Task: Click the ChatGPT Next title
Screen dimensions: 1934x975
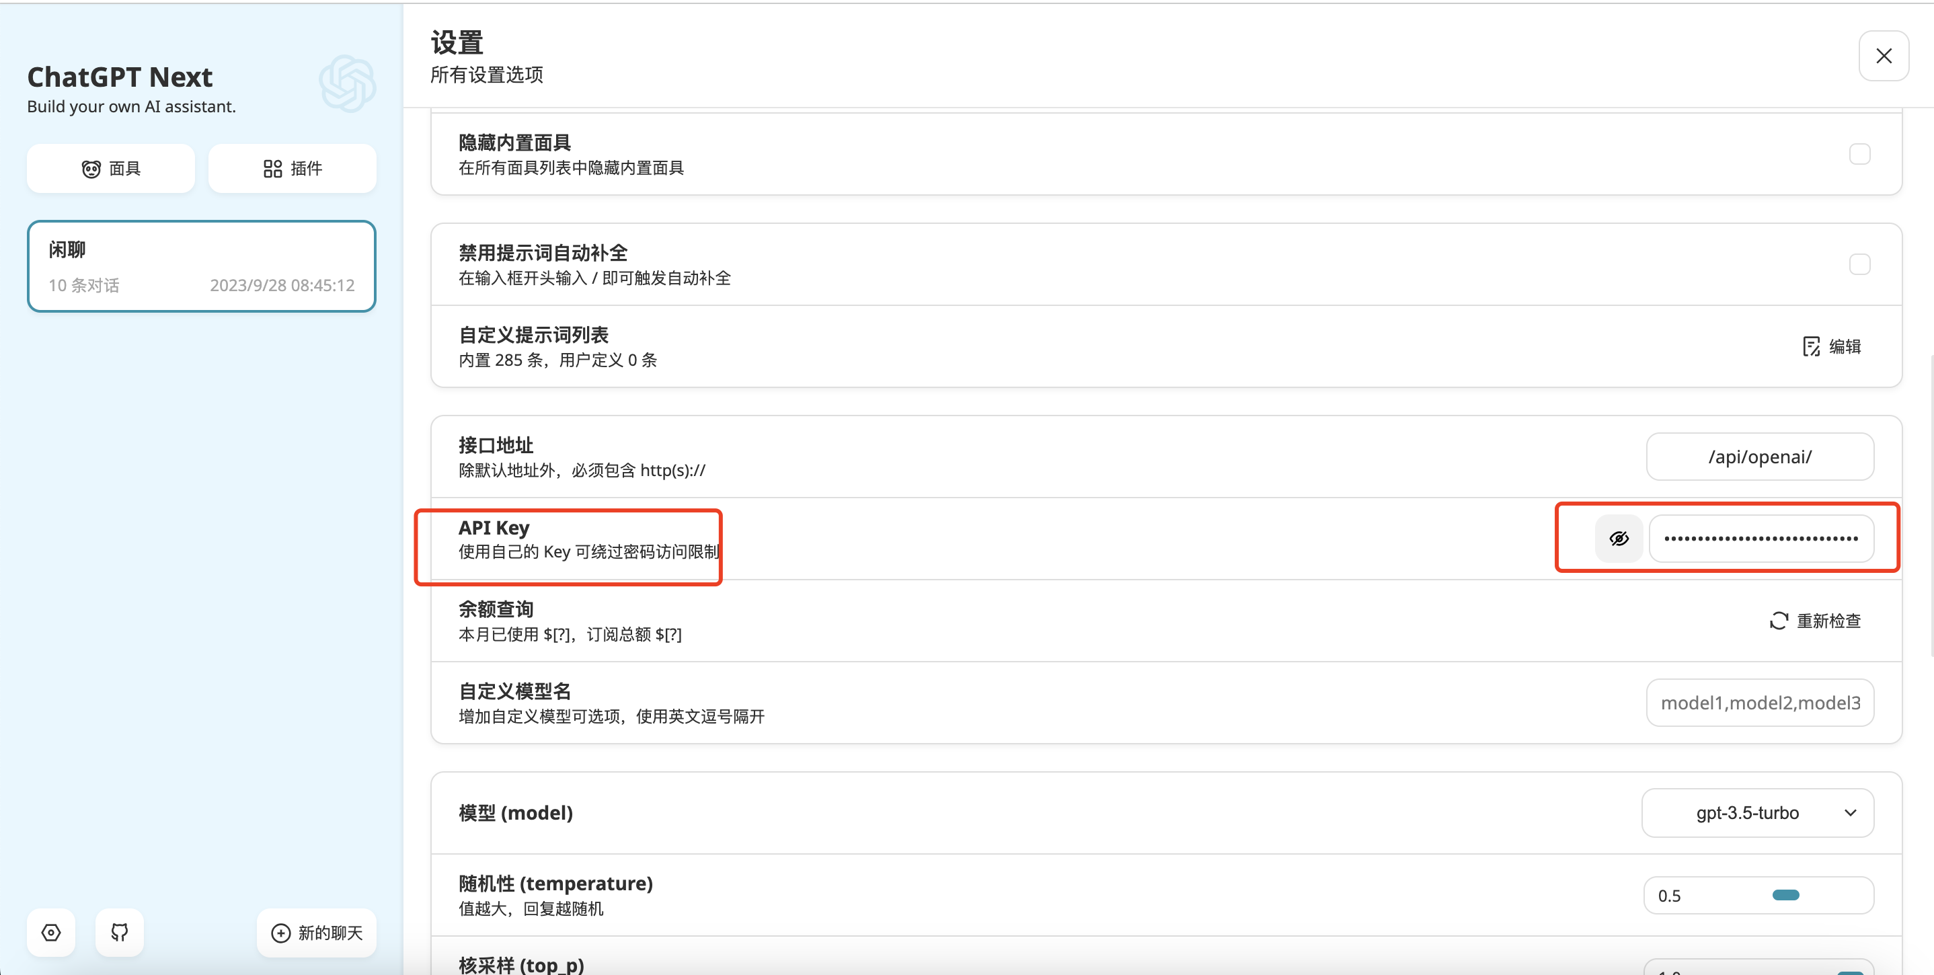Action: tap(120, 77)
